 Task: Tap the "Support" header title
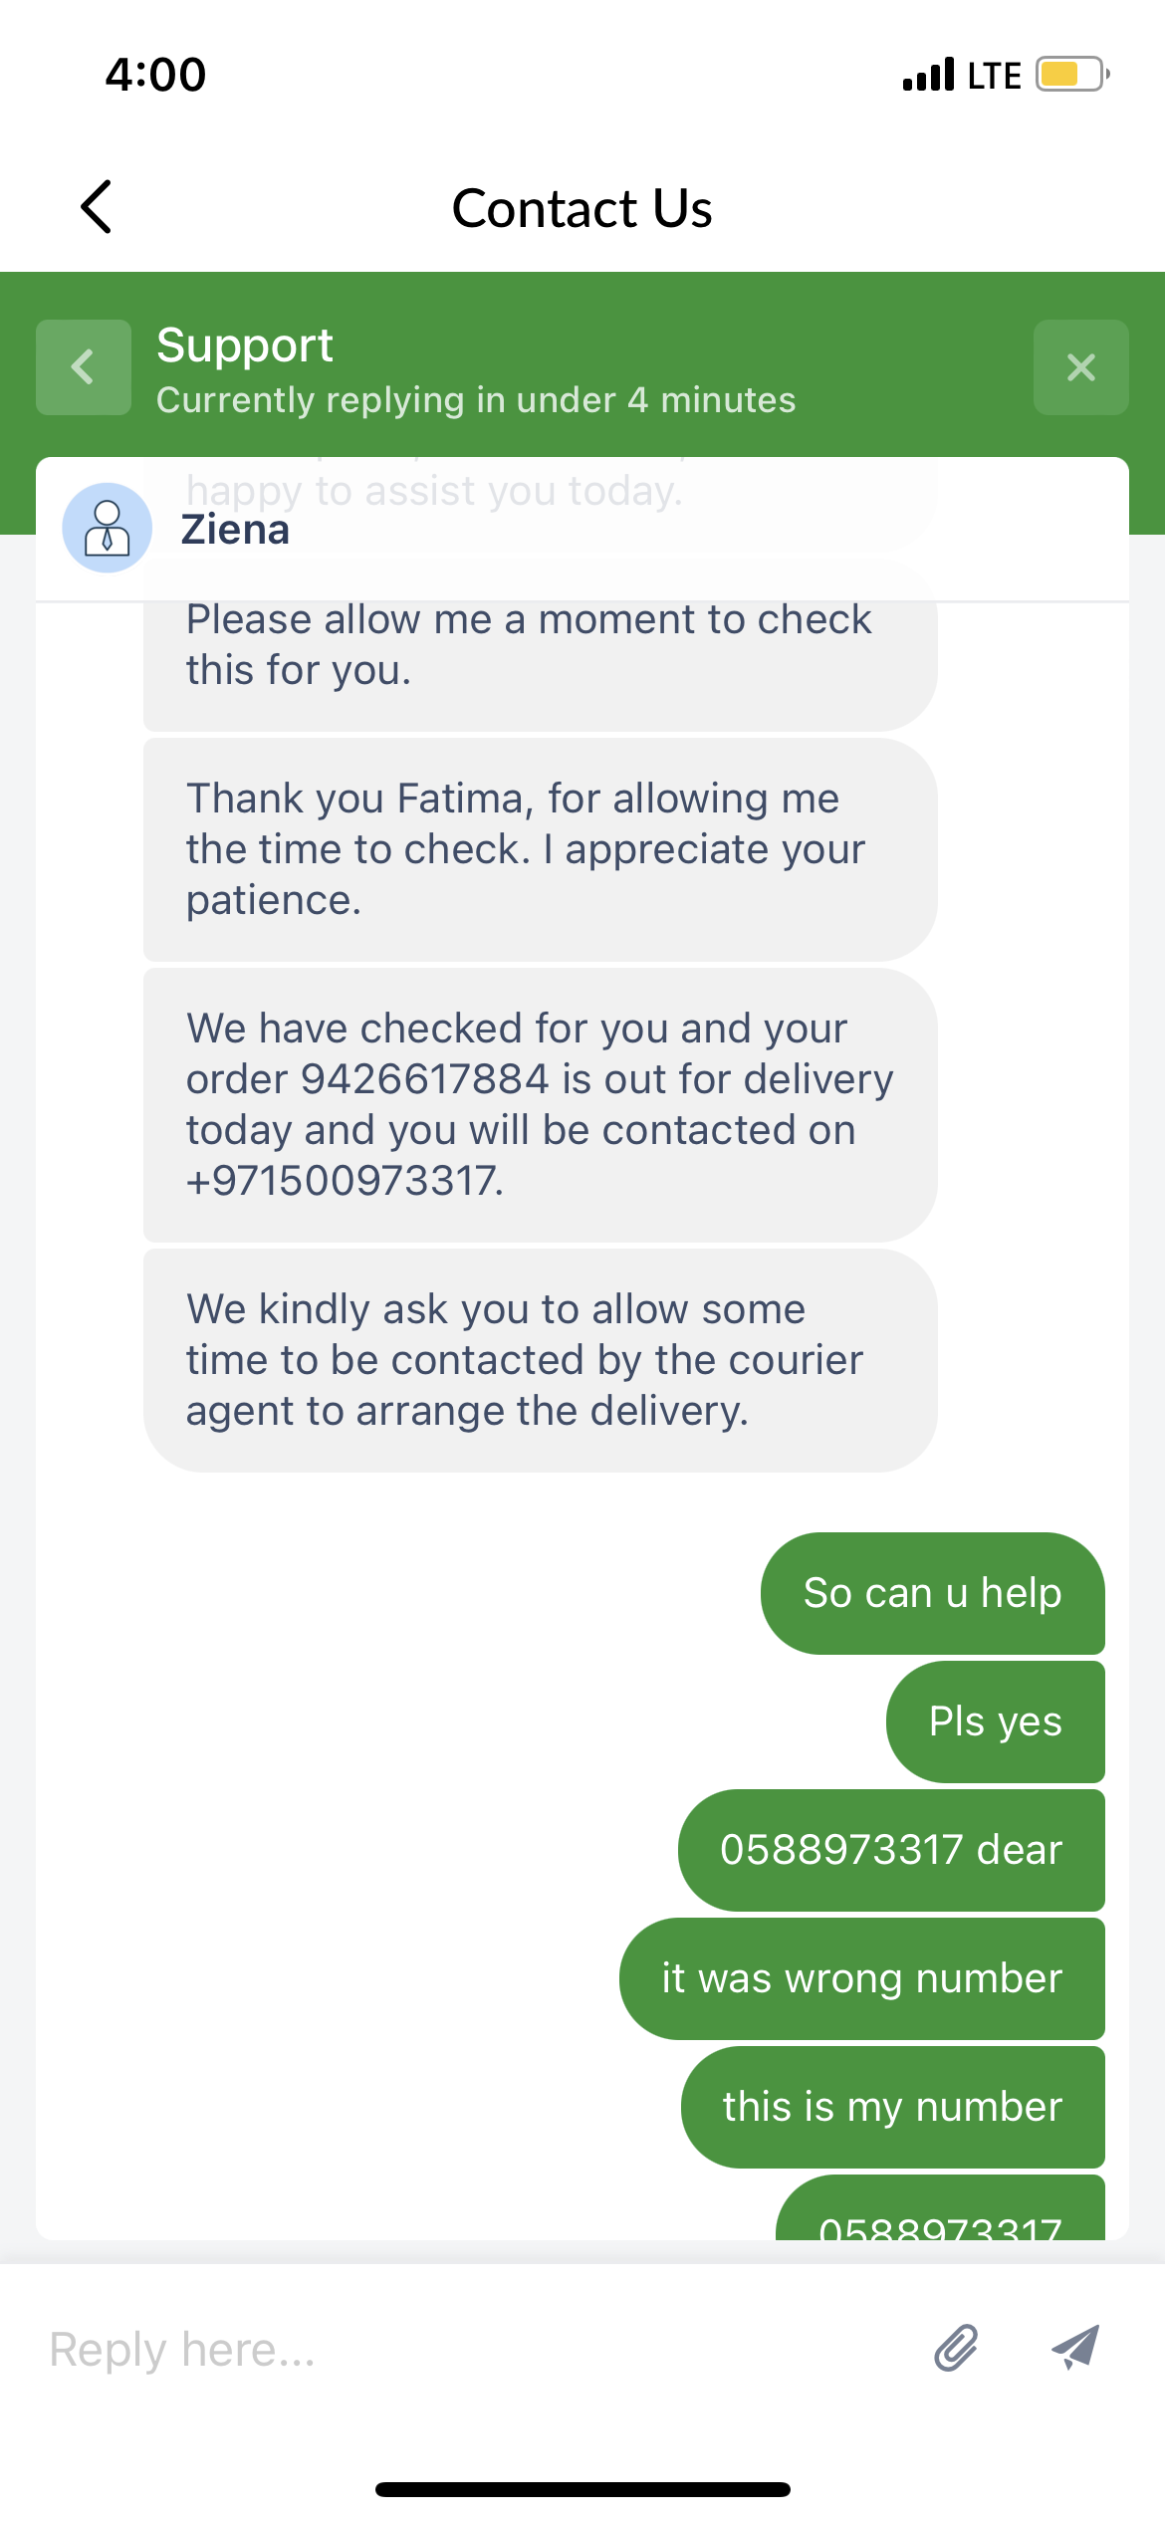(x=245, y=345)
